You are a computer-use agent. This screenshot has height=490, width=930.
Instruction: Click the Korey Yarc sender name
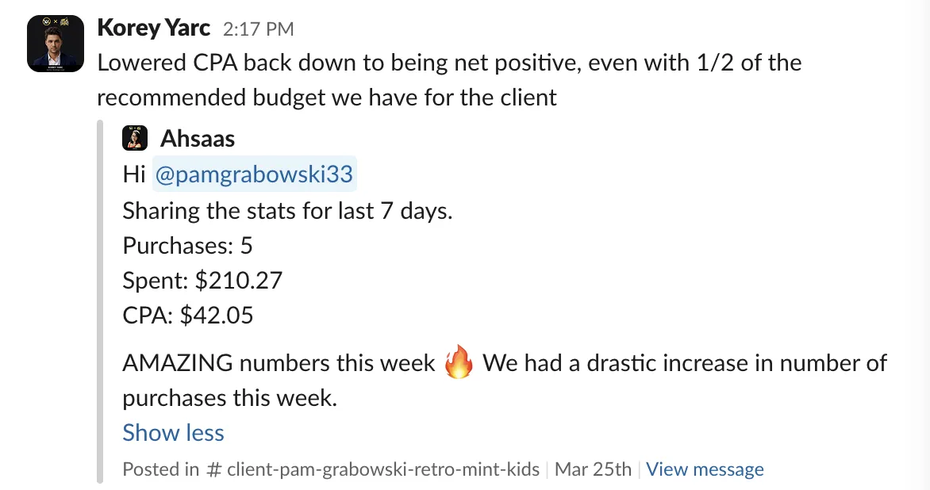tap(154, 28)
